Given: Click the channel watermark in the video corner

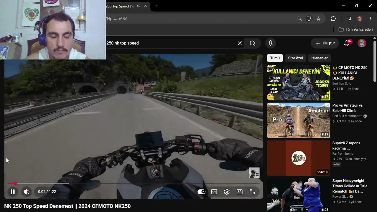Looking at the screenshot, I should pos(254,173).
